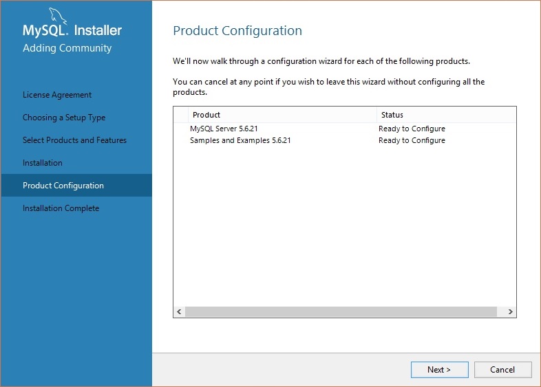
Task: Open License Agreement step in sidebar
Action: pyautogui.click(x=57, y=95)
